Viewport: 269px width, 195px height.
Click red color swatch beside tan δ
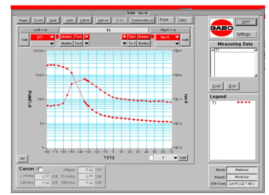pos(153,37)
